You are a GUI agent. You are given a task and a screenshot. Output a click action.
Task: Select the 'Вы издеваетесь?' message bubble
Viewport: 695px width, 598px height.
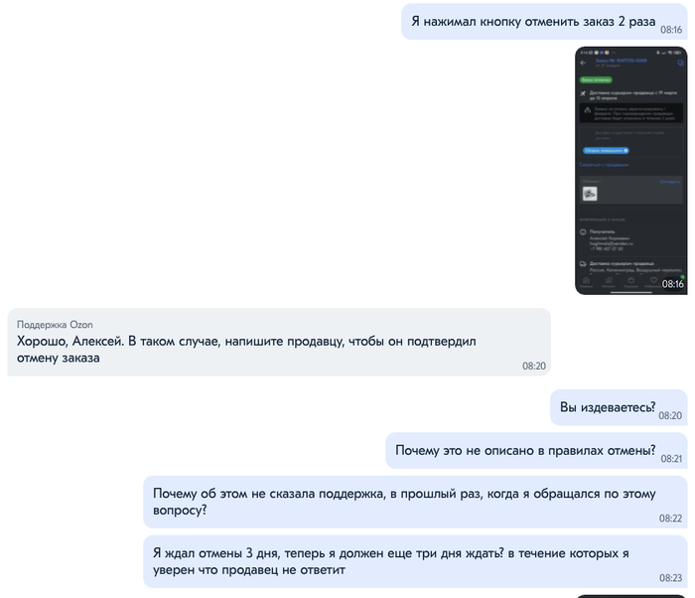coord(619,407)
